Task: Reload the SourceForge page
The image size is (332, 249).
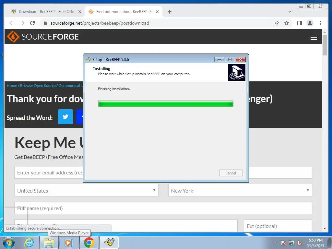Action: (x=32, y=23)
